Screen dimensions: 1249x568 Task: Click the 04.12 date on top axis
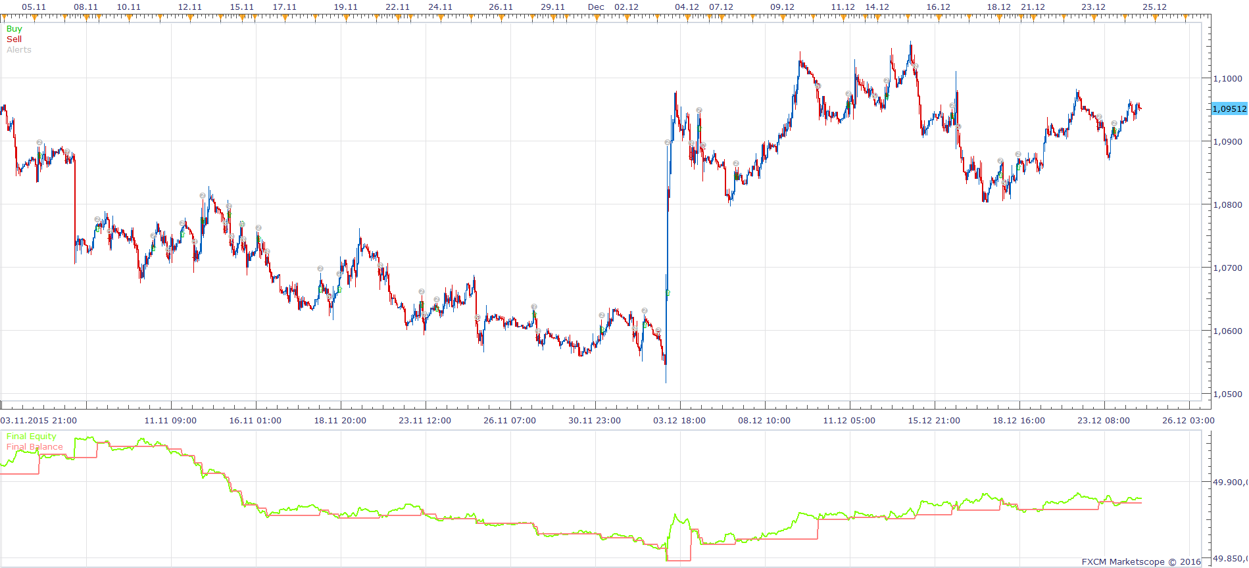[687, 7]
